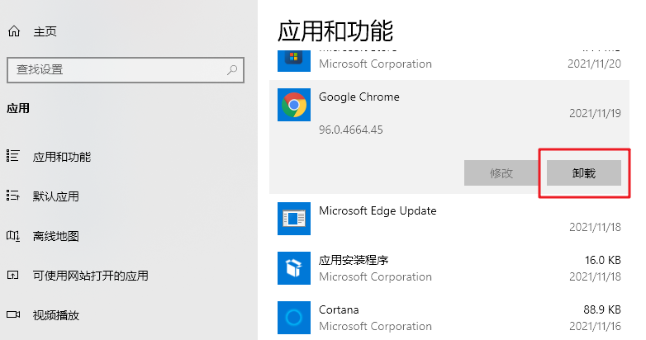Click the 默认应用 icon

13,196
